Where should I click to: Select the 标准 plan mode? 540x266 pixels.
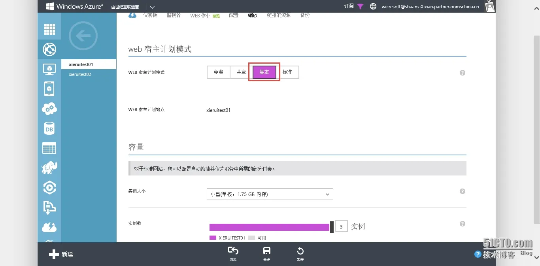click(x=287, y=72)
